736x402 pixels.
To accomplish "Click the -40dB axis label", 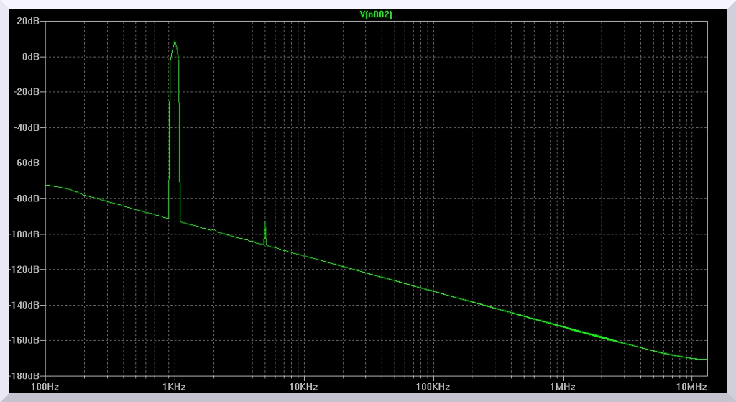I will 27,128.
